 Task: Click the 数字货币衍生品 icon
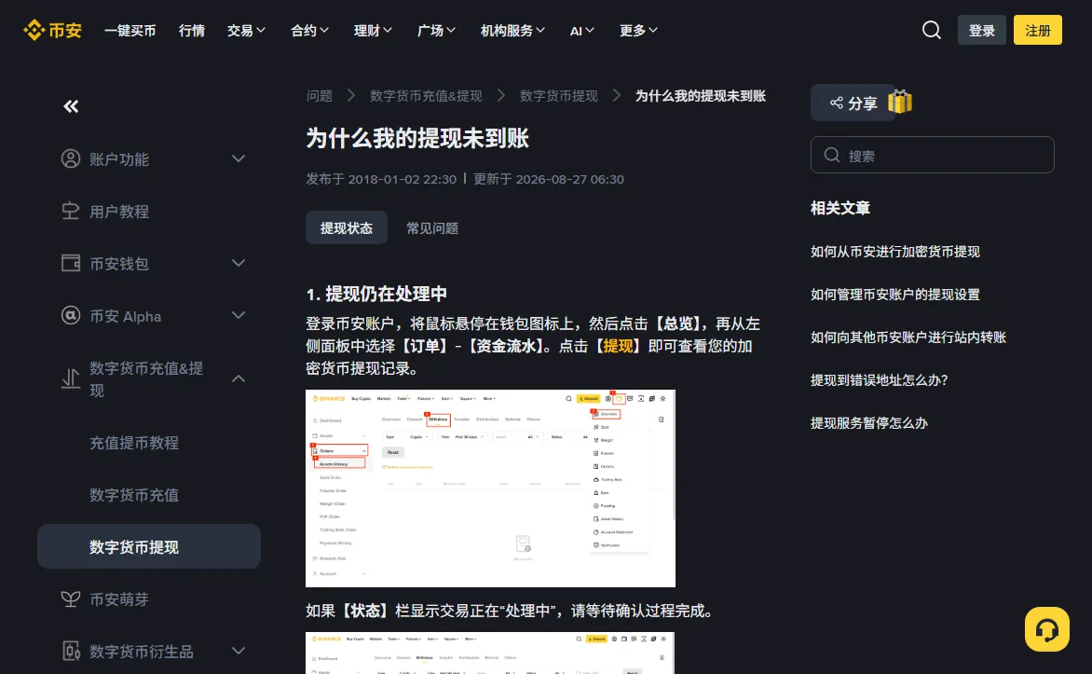(x=70, y=651)
